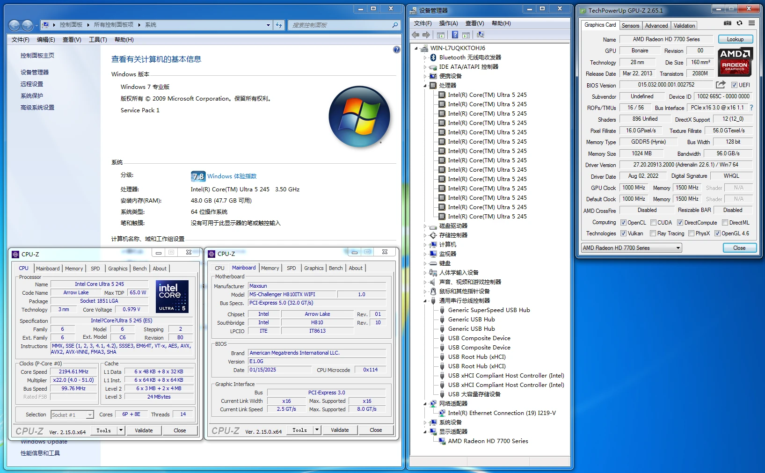Click the scan for hardware changes icon
The width and height of the screenshot is (765, 473).
481,35
